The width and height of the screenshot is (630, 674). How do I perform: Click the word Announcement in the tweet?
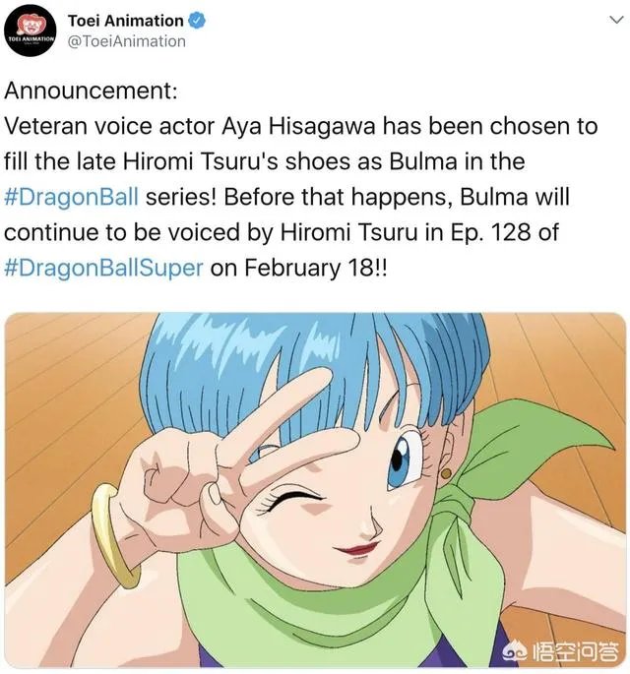pyautogui.click(x=91, y=91)
